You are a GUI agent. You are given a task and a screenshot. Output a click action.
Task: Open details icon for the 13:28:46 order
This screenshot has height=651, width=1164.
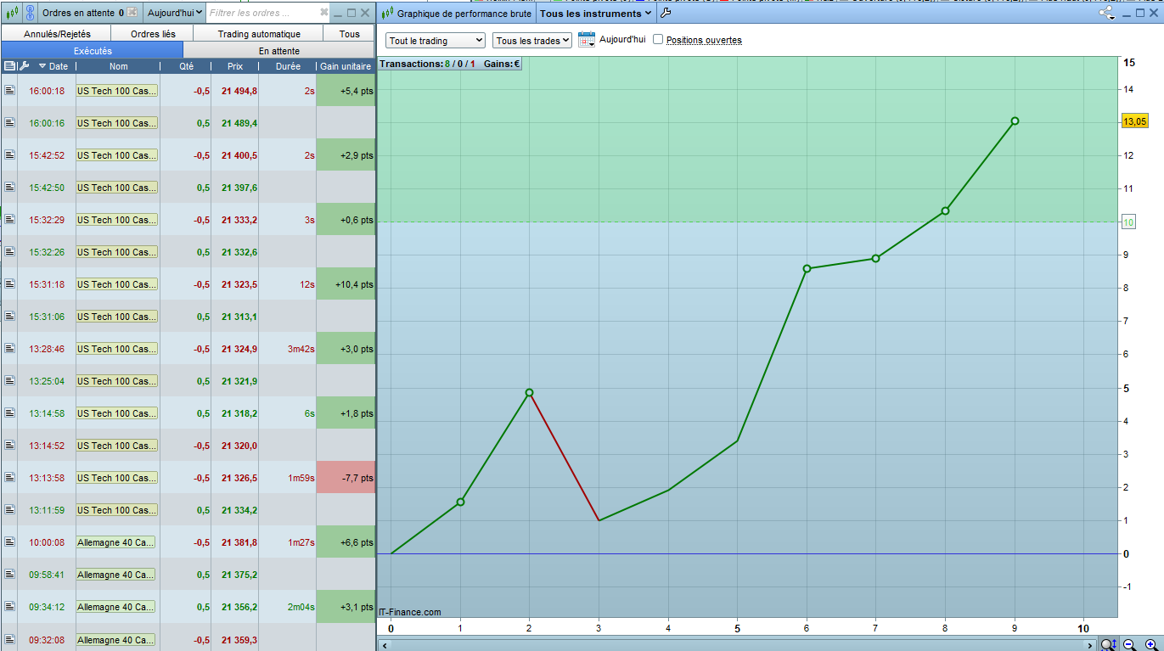click(9, 349)
